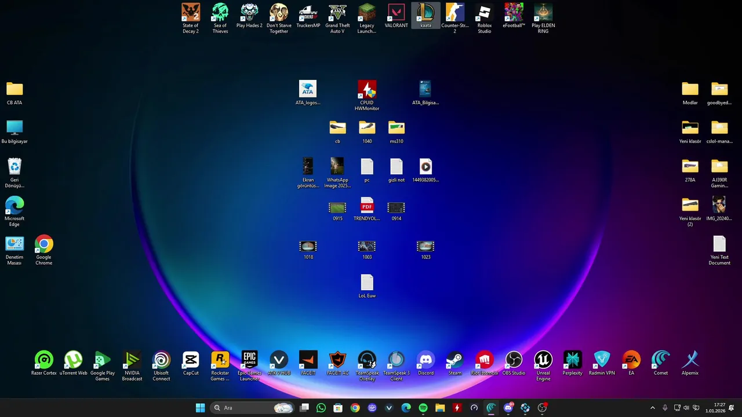Select the gizli not text file
742x417 pixels.
397,170
